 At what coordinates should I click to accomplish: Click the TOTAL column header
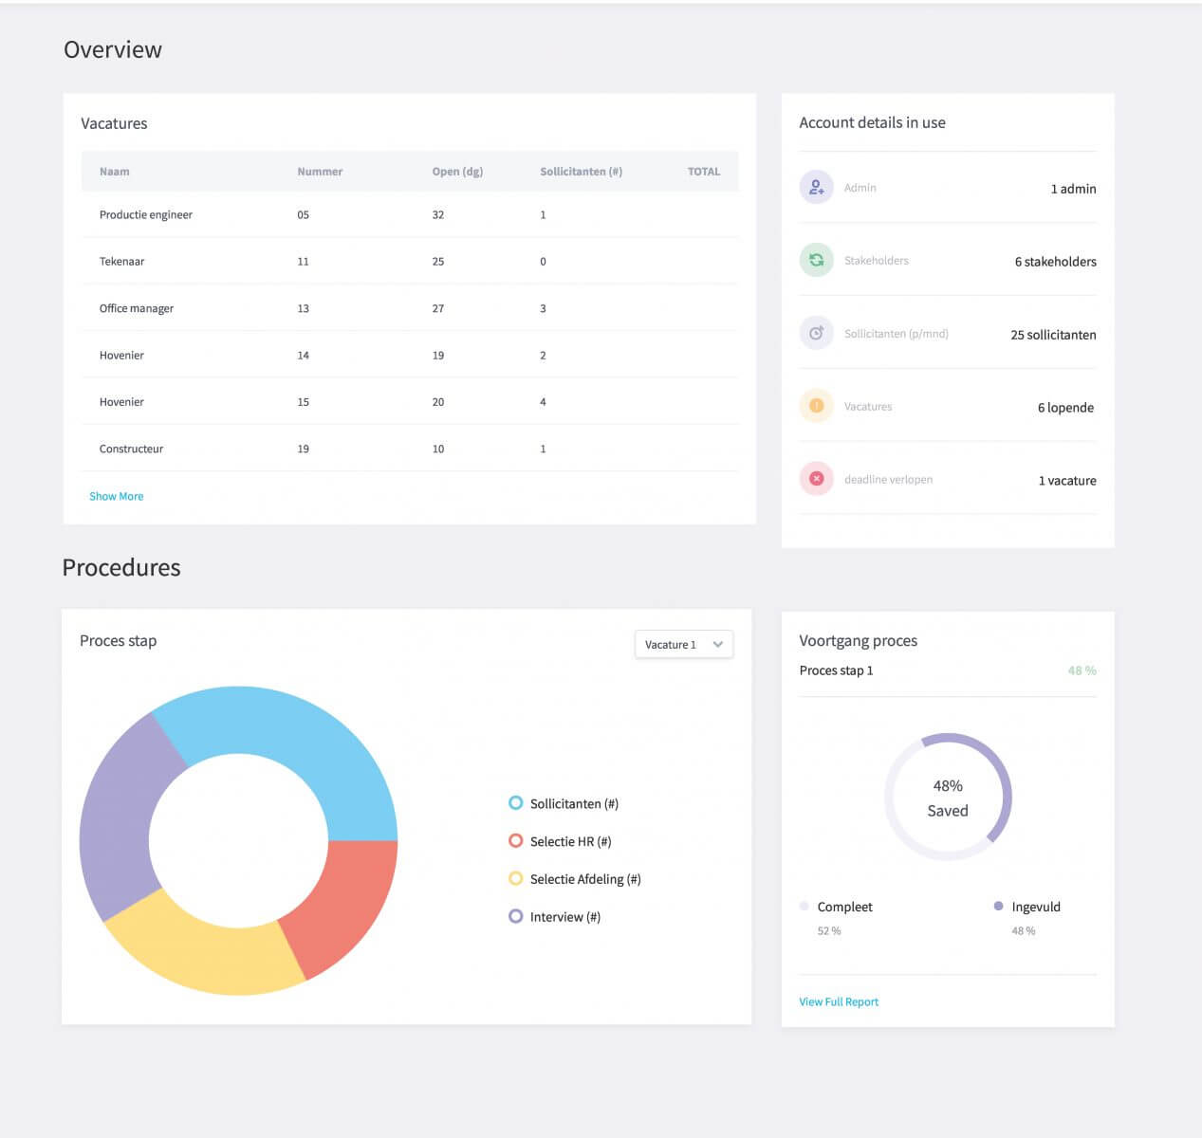click(x=704, y=172)
